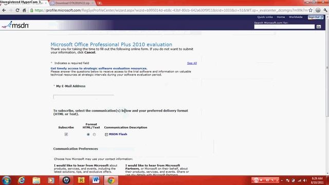Image resolution: width=329 pixels, height=185 pixels.
Task: Go back using the browser back arrow
Action: tap(4, 10)
